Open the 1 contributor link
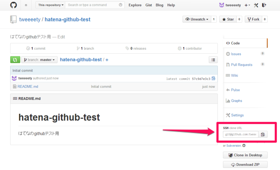280x170 pixels. click(x=190, y=48)
